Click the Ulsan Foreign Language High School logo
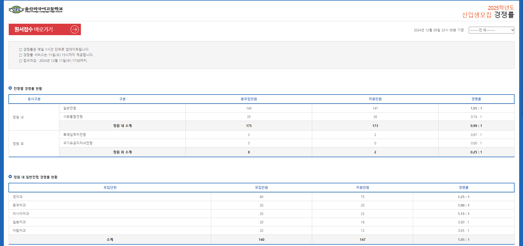The height and width of the screenshot is (246, 523). [36, 10]
